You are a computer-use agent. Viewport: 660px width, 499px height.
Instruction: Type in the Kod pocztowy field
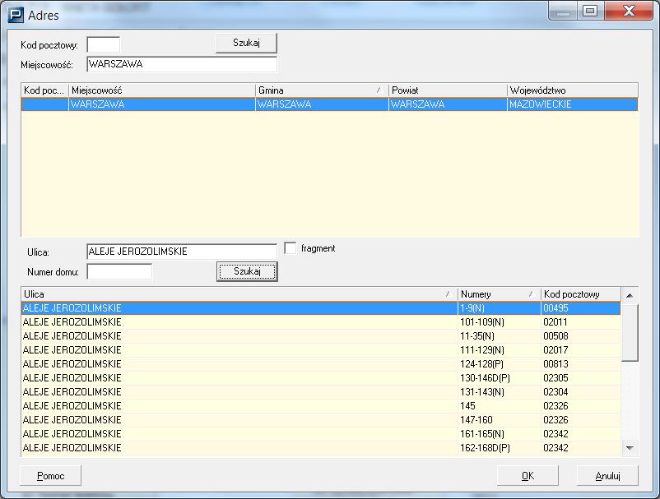(x=103, y=44)
